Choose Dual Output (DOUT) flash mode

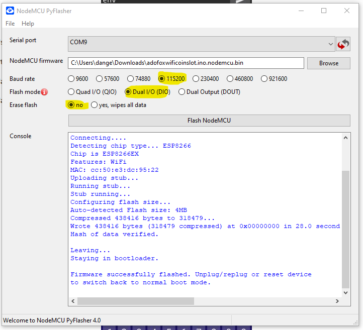point(182,92)
